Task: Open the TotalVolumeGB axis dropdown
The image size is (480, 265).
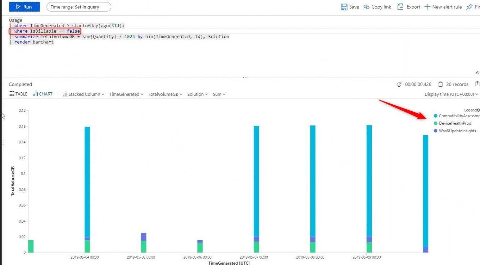Action: tap(165, 94)
